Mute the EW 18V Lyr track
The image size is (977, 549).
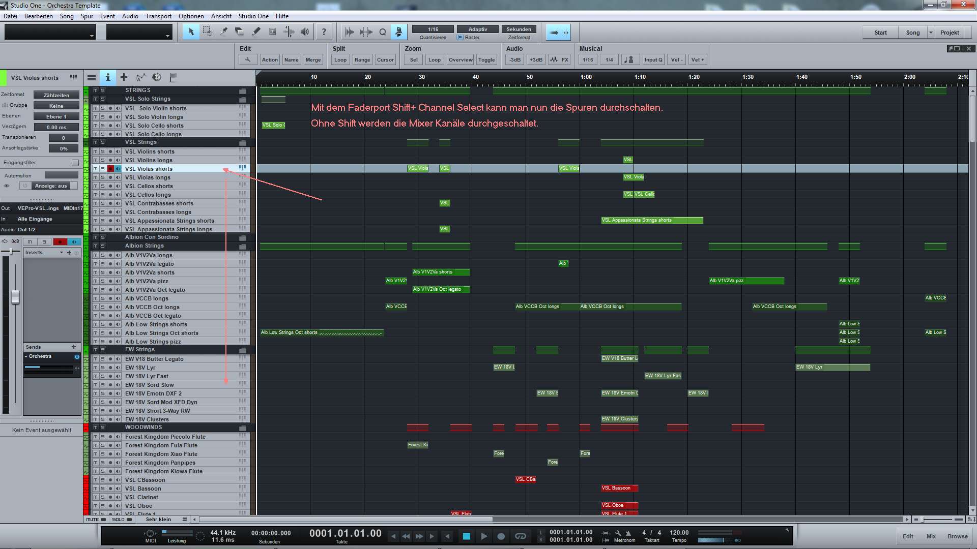pyautogui.click(x=95, y=368)
